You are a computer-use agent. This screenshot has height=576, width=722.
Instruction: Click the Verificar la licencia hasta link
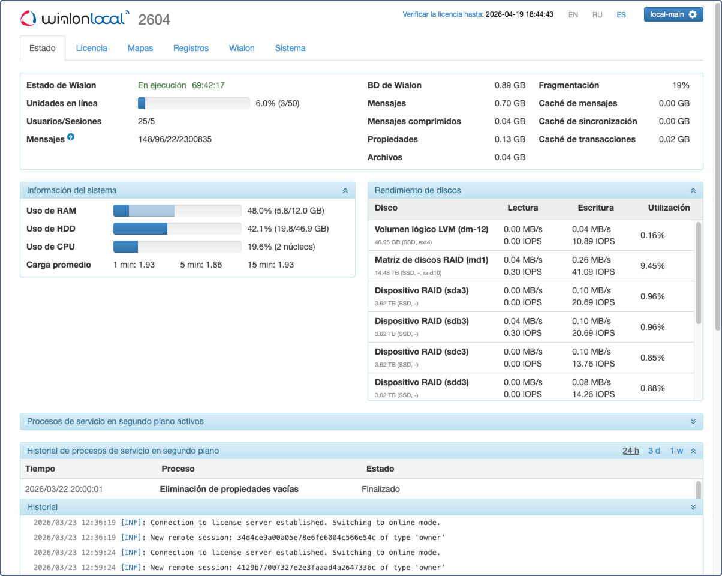[x=443, y=14]
